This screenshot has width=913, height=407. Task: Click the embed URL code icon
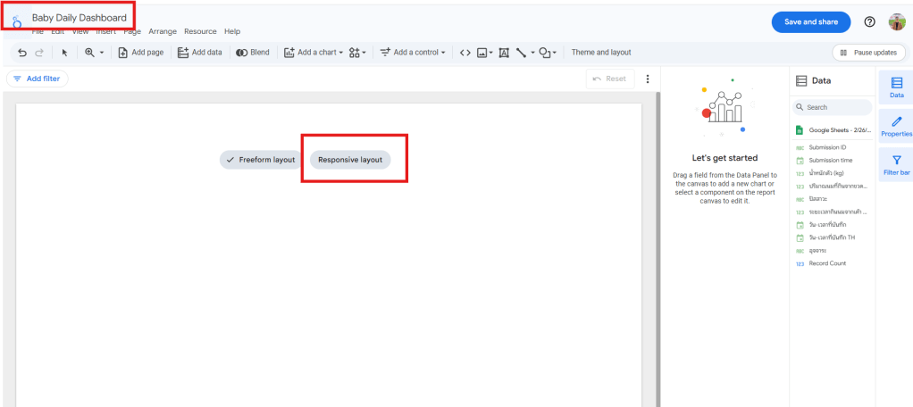tap(465, 53)
